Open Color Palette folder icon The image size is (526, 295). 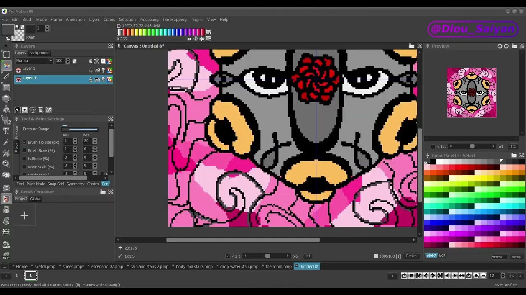(514, 155)
